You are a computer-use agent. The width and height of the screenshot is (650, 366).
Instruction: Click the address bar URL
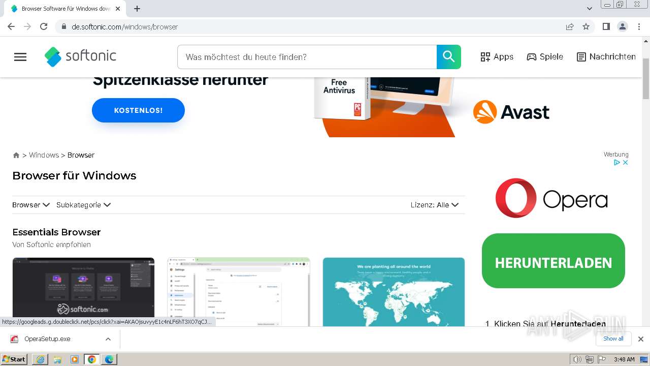pyautogui.click(x=125, y=27)
